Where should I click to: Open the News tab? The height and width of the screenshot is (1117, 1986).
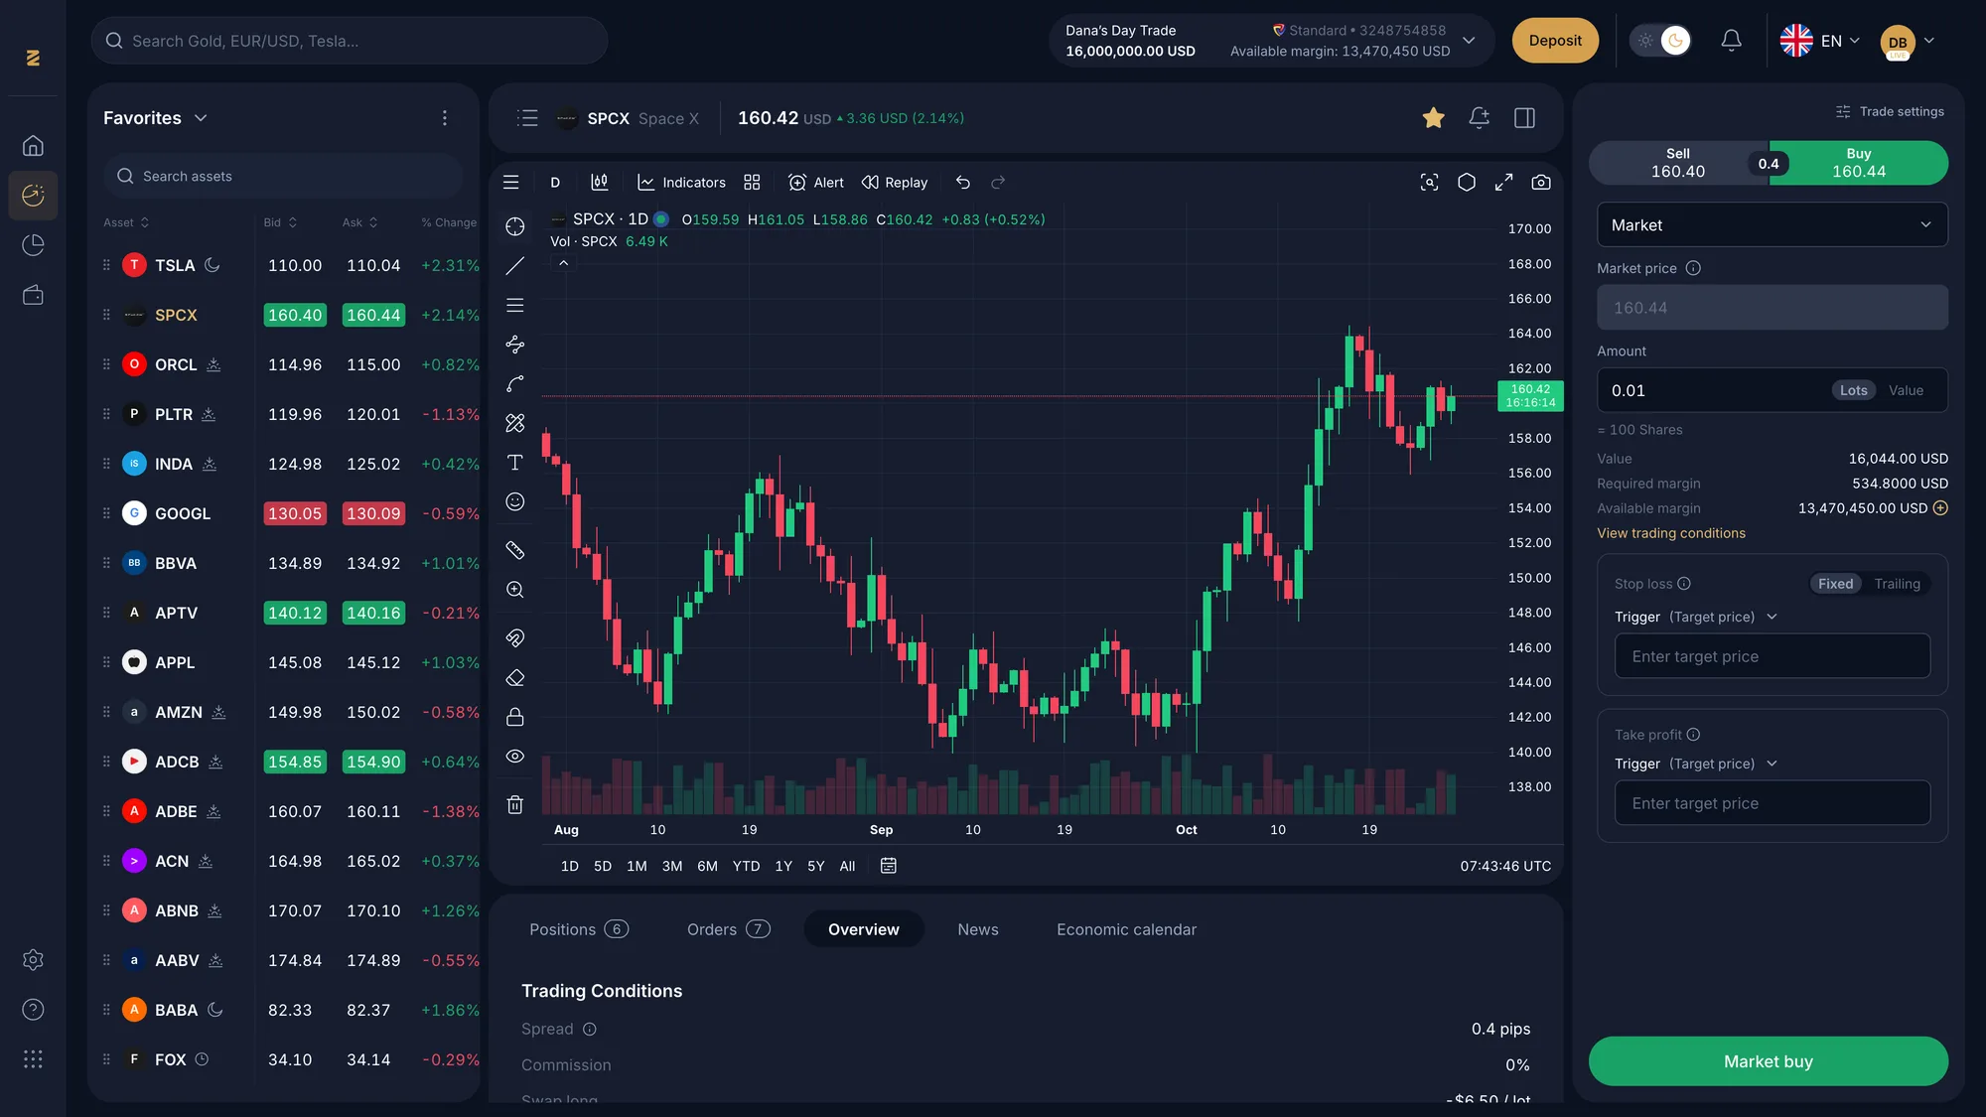coord(977,930)
